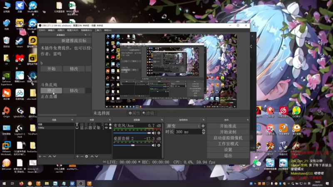
Task: Pop out the 控件 dock panel
Action: pos(248,120)
